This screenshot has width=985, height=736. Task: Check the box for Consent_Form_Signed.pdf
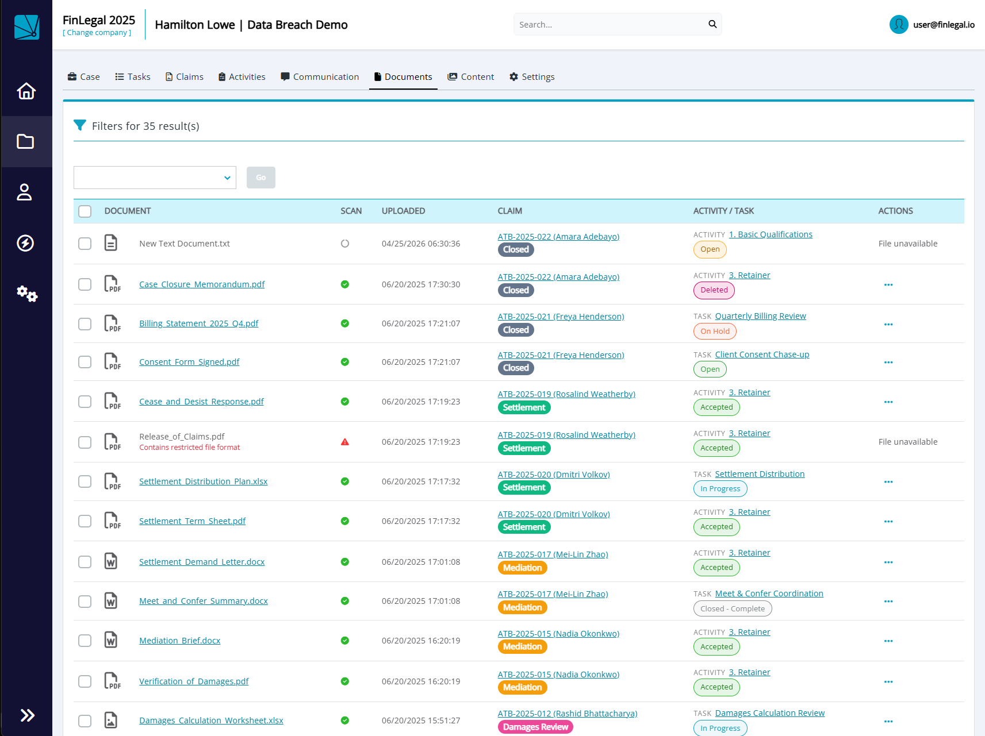[85, 362]
